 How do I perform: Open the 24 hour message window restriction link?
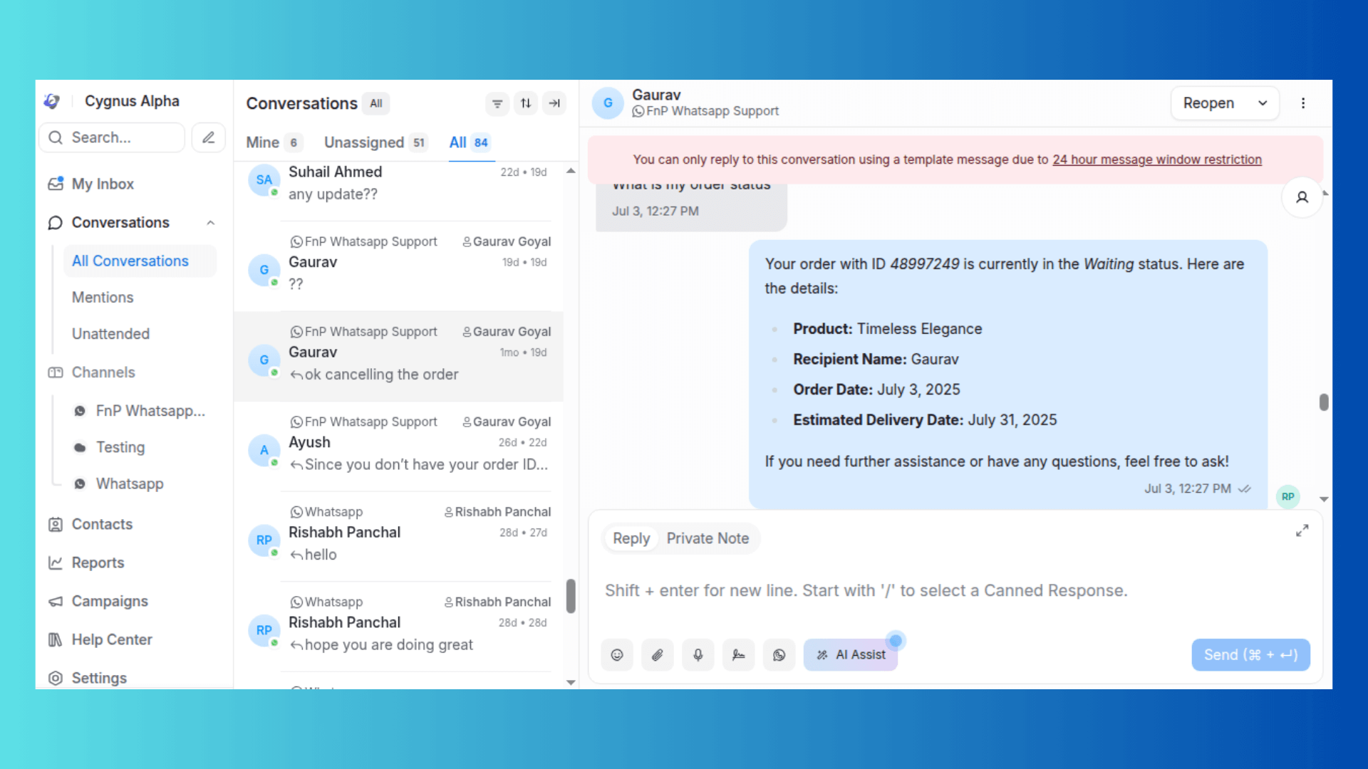point(1157,159)
